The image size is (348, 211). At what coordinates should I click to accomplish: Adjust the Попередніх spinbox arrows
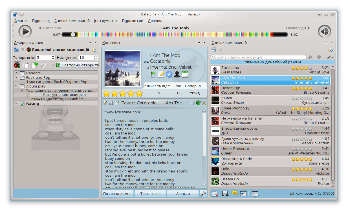coord(53,57)
